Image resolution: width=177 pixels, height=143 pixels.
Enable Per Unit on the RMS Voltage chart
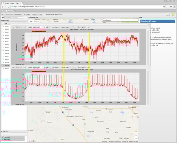[49, 27]
